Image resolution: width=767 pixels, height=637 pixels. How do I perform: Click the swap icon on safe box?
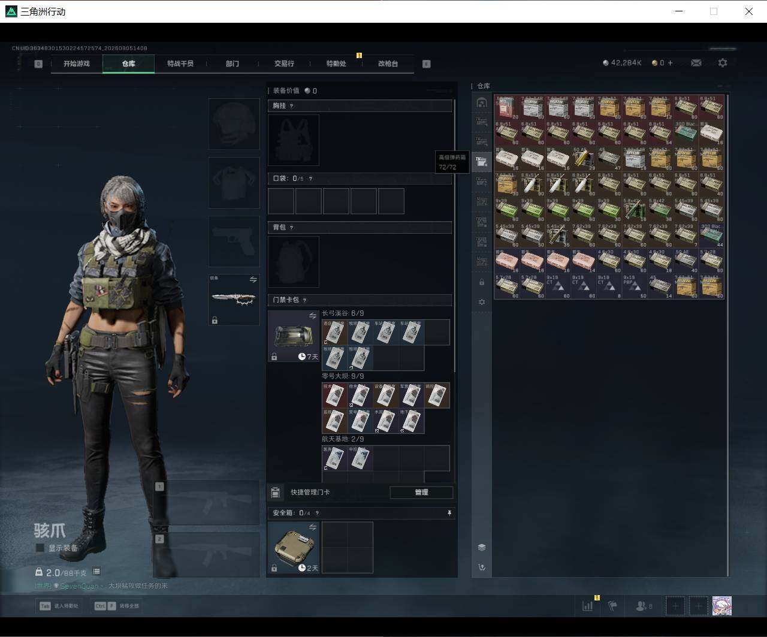coord(312,527)
